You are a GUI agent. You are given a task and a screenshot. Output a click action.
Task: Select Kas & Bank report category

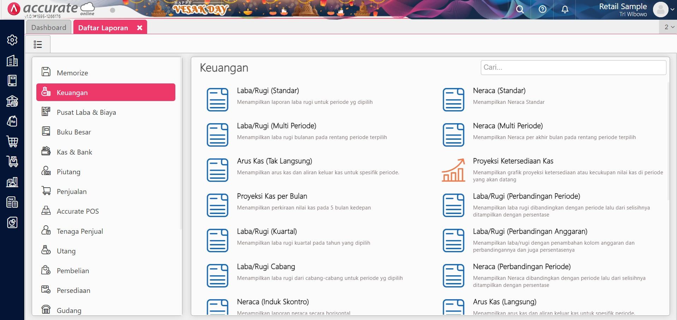pyautogui.click(x=74, y=152)
